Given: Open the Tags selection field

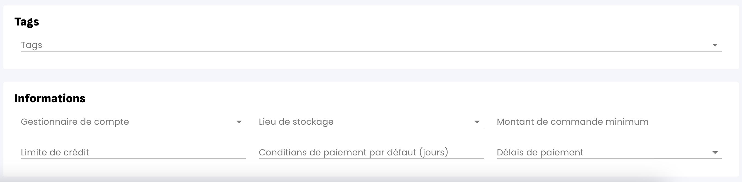Looking at the screenshot, I should click(346, 45).
